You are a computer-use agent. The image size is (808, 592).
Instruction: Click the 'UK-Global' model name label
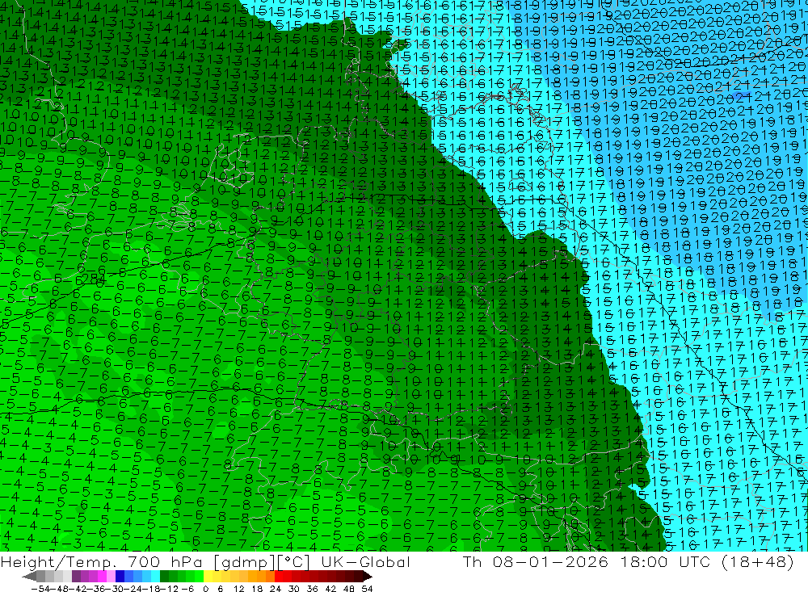pos(365,561)
